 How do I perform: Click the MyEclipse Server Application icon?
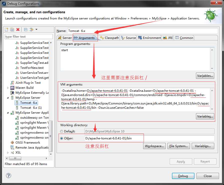coord(12,113)
